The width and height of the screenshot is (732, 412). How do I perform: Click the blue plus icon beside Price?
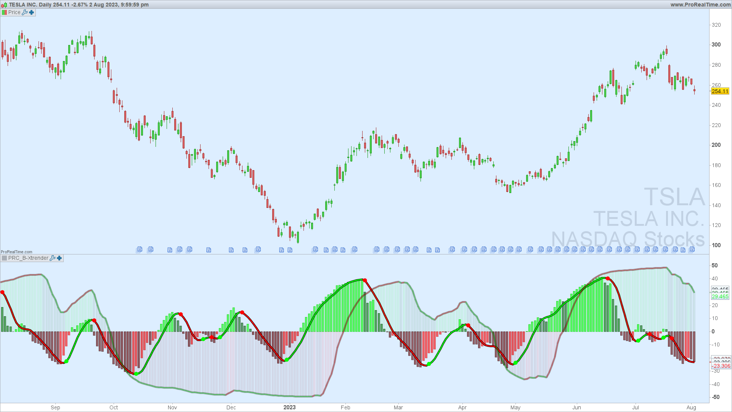(x=32, y=12)
